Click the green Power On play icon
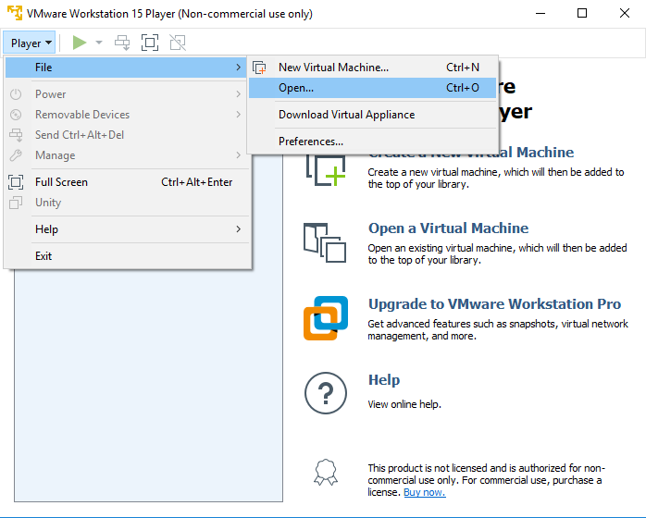 pos(79,43)
